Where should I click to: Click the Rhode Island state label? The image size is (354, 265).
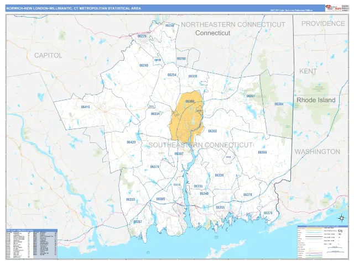tap(316, 100)
